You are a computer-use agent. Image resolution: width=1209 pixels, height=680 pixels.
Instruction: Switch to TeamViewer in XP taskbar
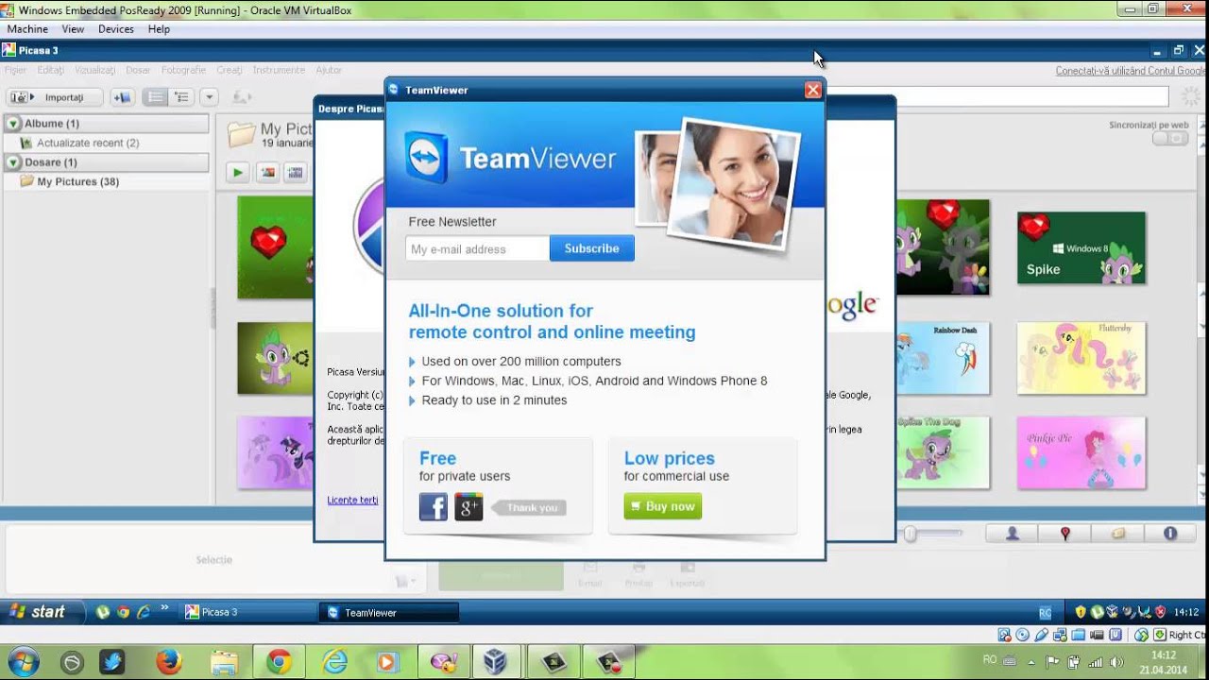[x=389, y=613]
